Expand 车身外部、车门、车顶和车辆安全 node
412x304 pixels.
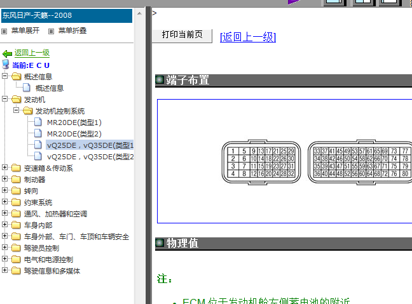(4, 236)
